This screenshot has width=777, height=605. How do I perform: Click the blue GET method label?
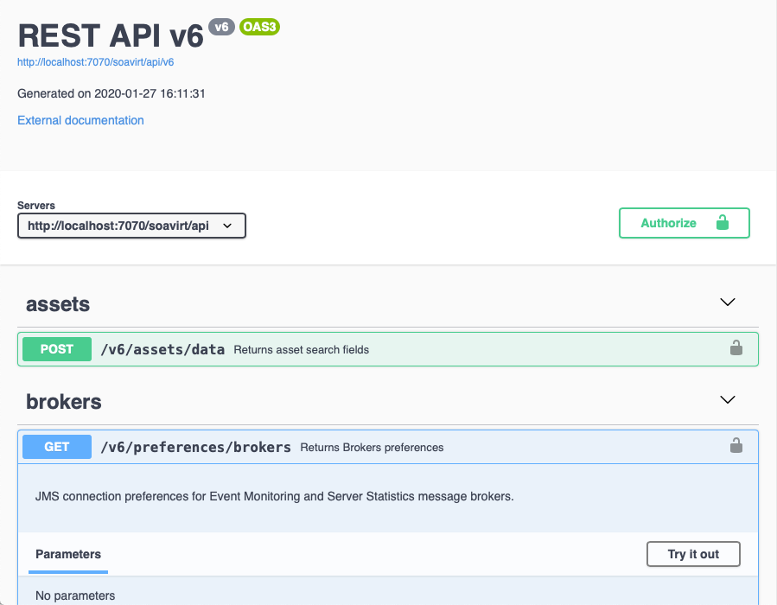coord(57,447)
